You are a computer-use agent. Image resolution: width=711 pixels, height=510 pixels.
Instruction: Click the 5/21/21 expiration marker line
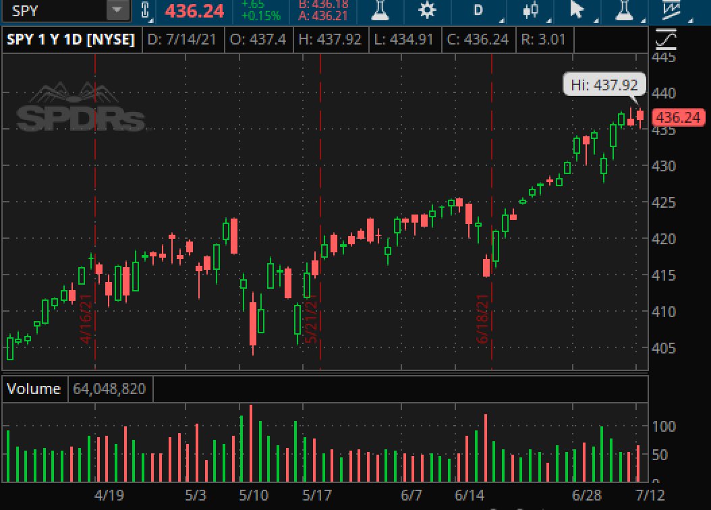(x=320, y=212)
